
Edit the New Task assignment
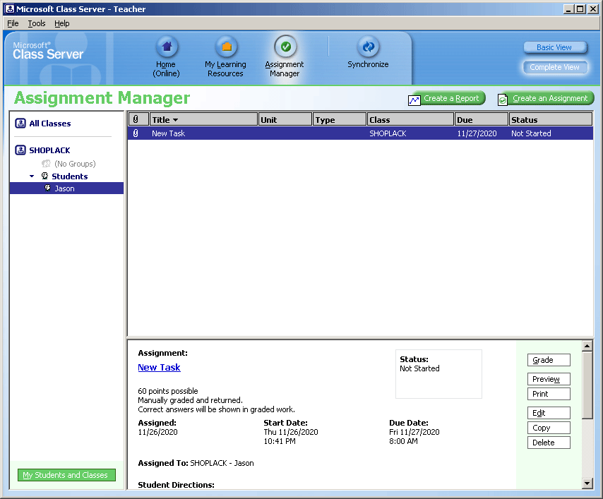tap(549, 413)
